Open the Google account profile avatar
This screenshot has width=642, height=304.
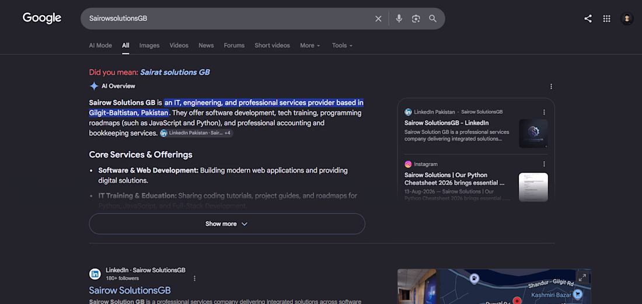coord(627,19)
